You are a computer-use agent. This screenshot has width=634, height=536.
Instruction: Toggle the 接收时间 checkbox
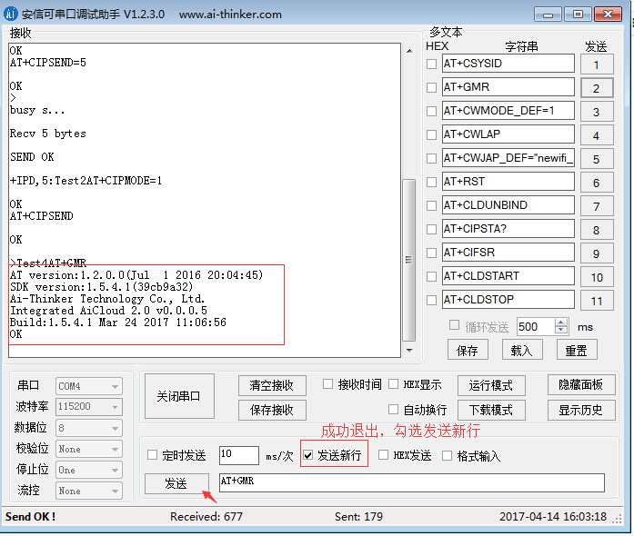click(328, 383)
